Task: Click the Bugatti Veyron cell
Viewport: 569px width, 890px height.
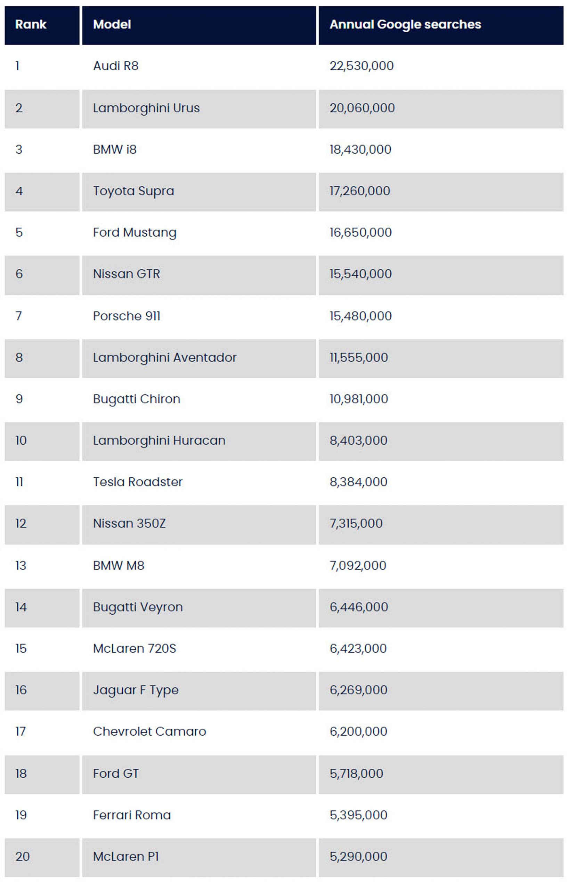Action: [x=137, y=607]
